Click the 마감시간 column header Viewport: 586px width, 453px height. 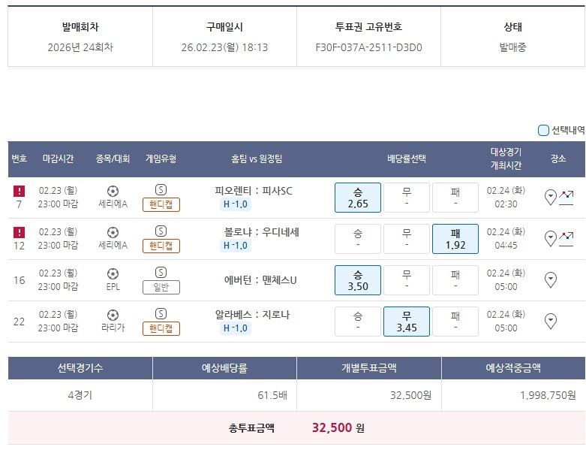pyautogui.click(x=59, y=159)
